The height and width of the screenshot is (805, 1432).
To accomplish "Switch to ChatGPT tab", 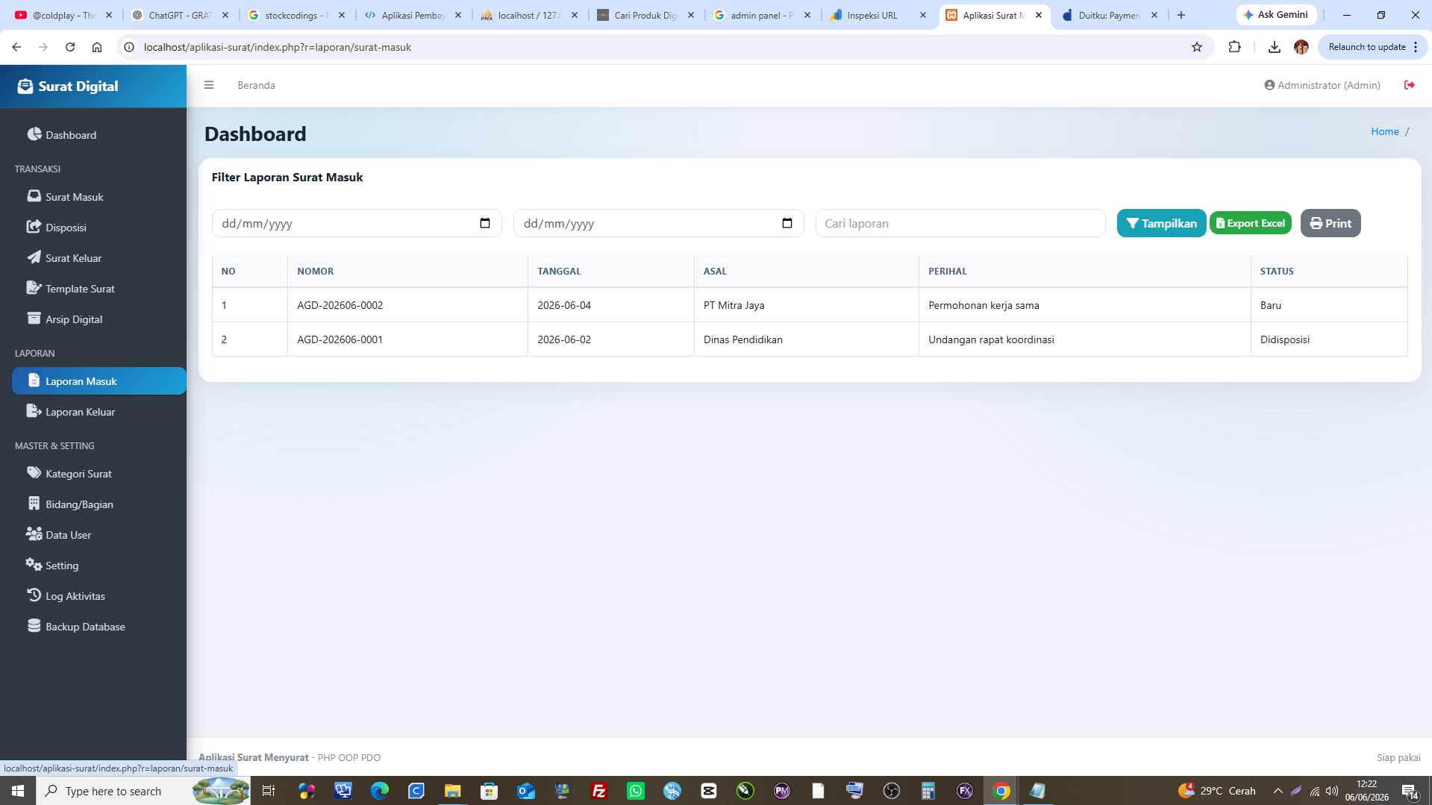I will 180,15.
